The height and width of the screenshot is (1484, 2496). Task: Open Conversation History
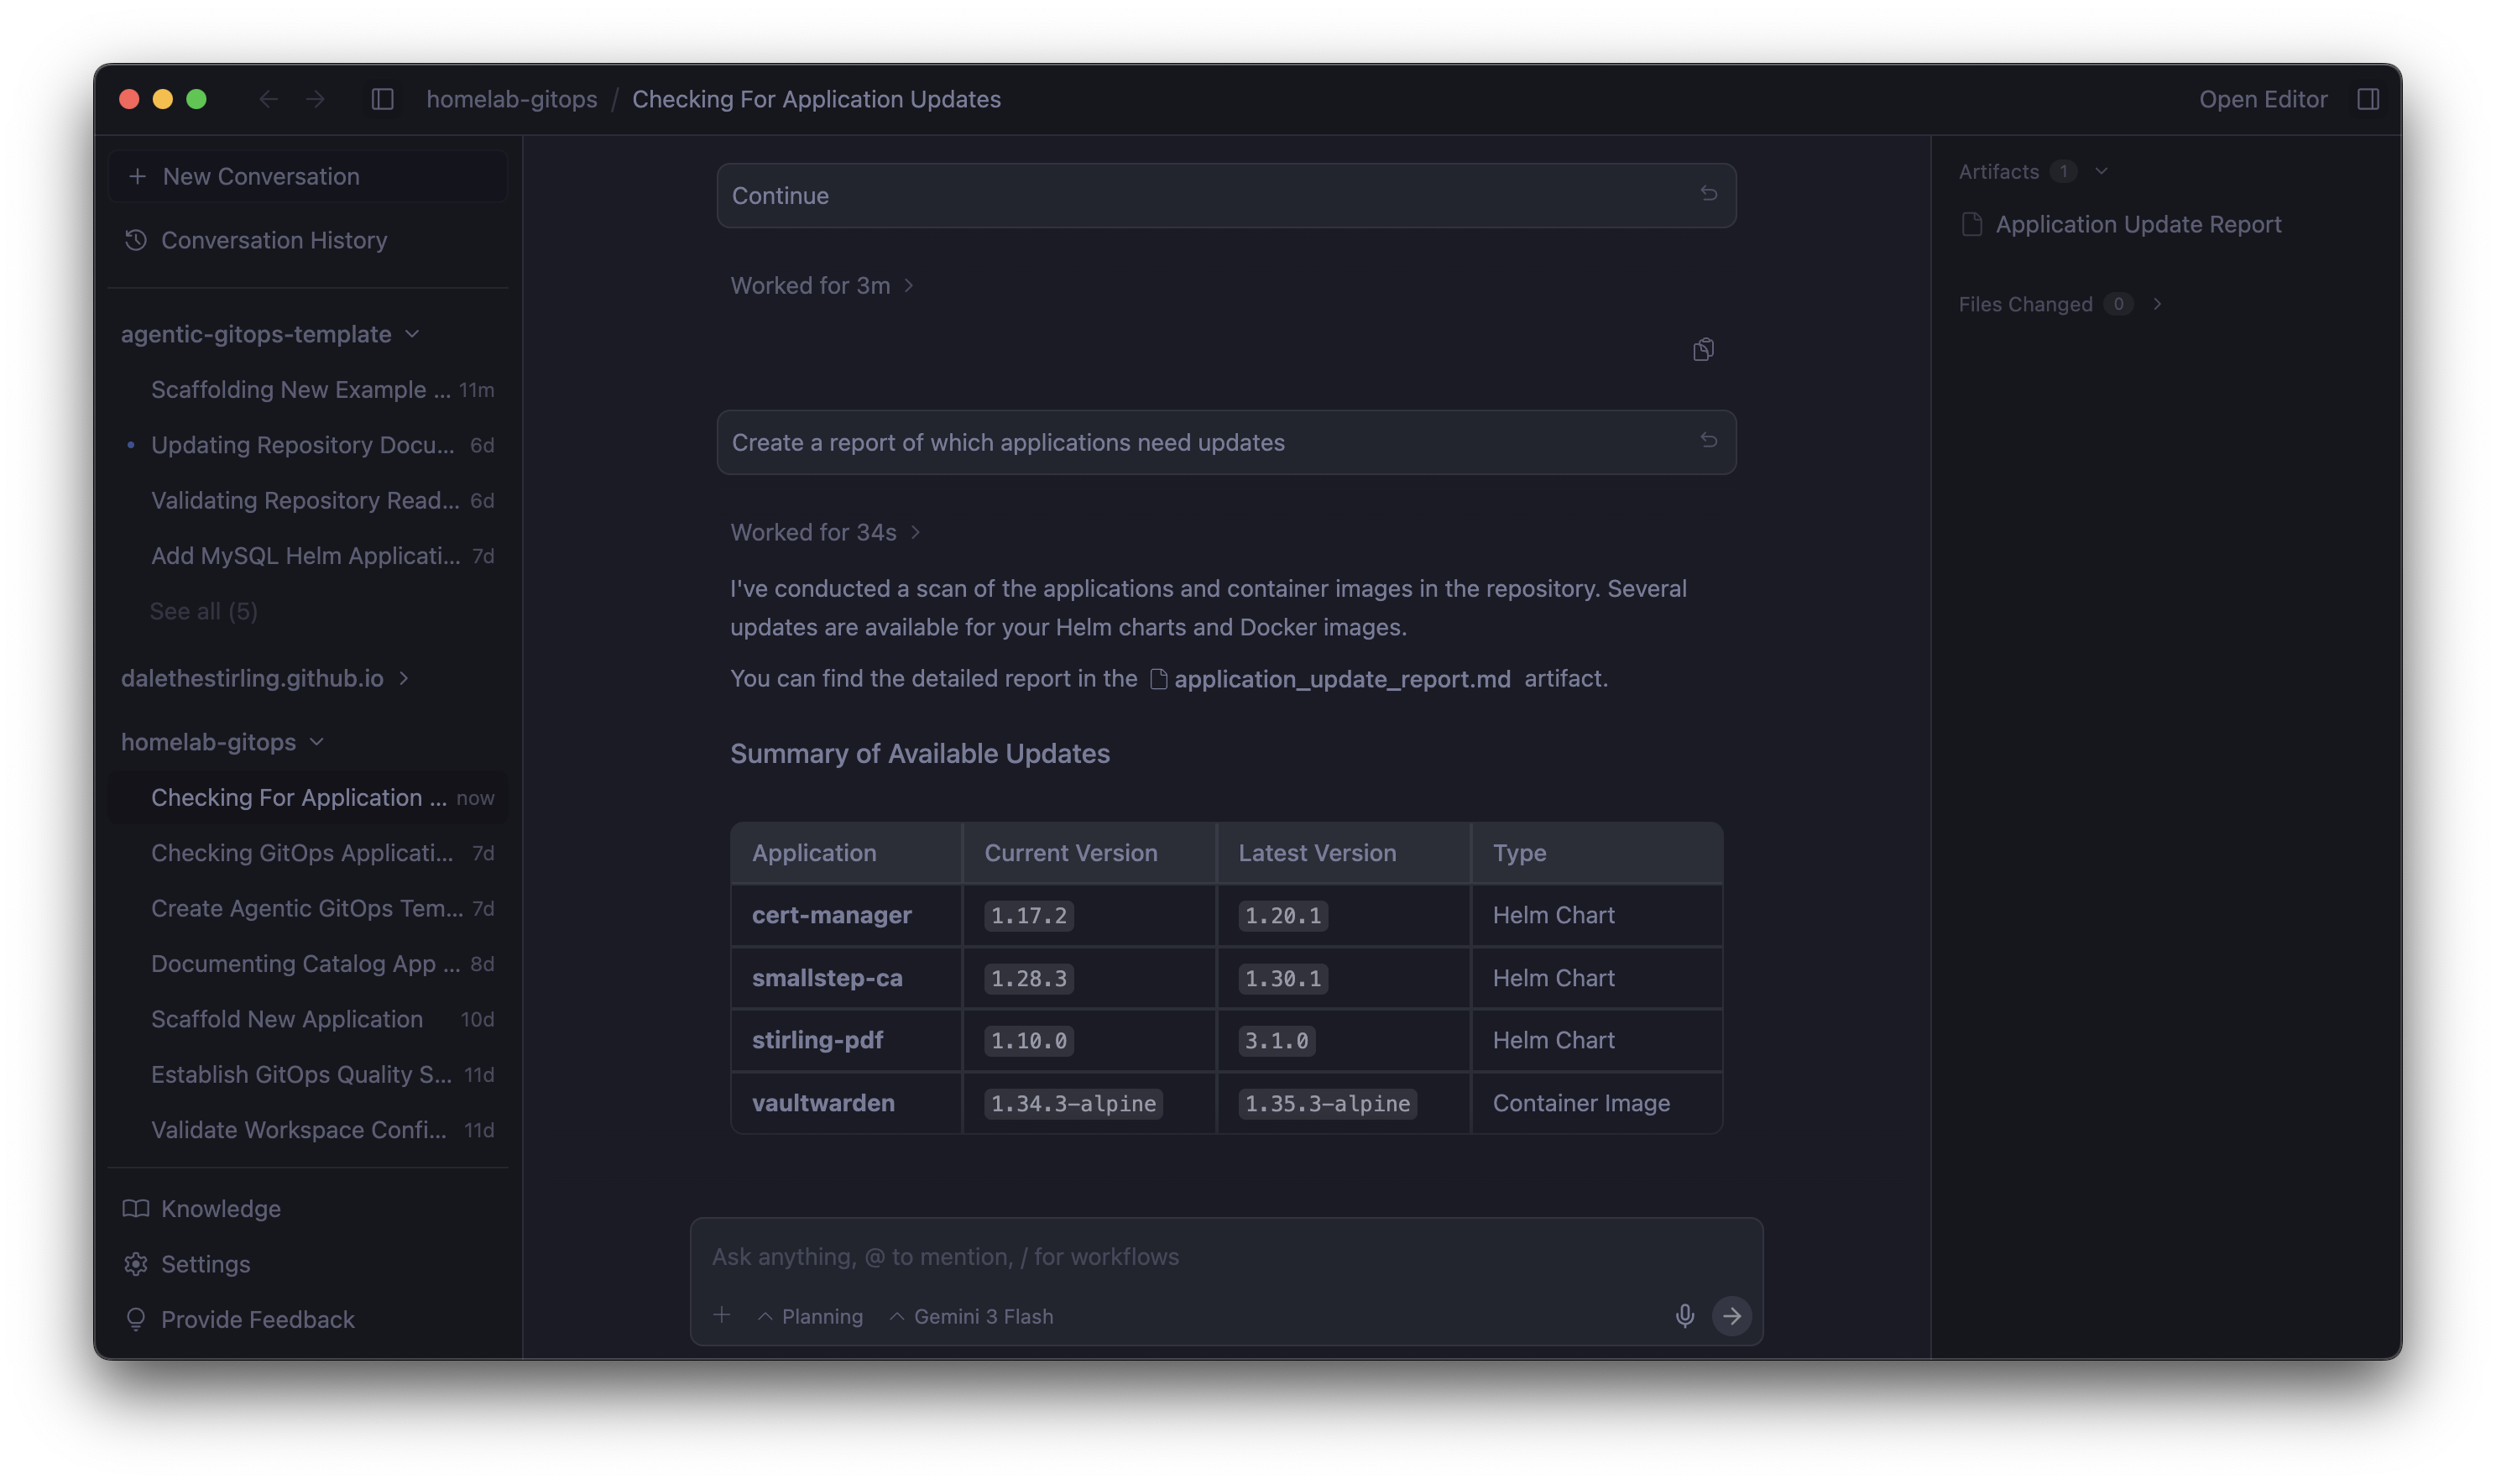click(x=273, y=240)
